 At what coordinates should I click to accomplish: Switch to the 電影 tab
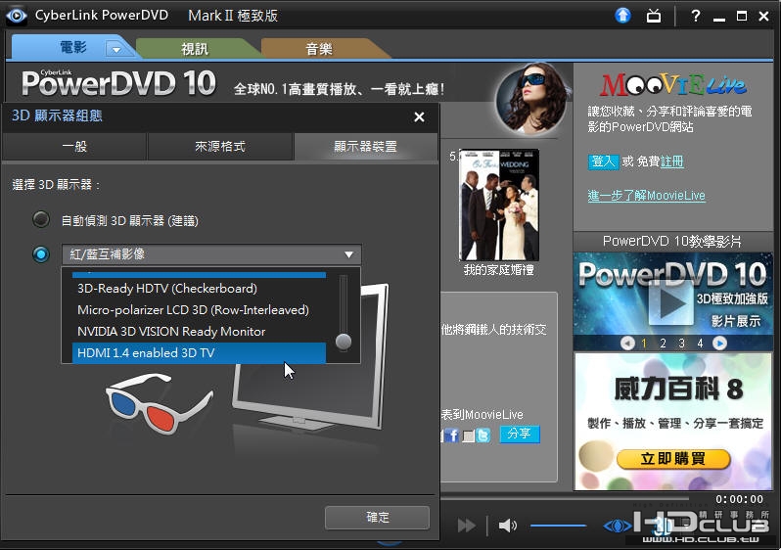[x=73, y=48]
